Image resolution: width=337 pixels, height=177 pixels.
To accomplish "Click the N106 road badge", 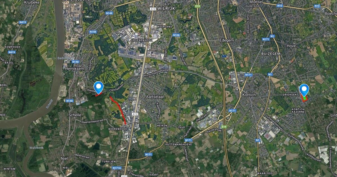I will (x=176, y=35).
